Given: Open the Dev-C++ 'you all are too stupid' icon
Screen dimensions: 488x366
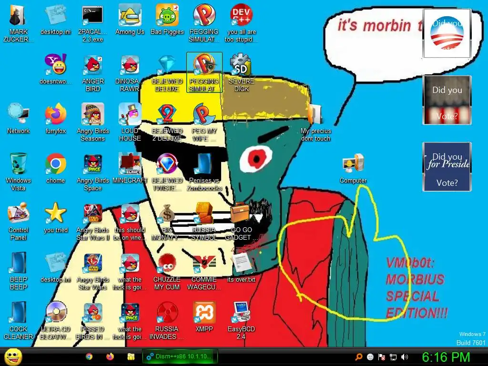Looking at the screenshot, I should [x=241, y=23].
